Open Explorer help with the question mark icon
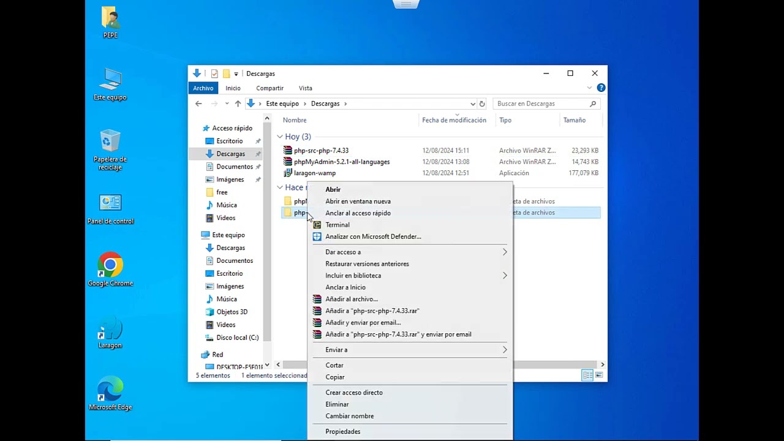The height and width of the screenshot is (441, 784). click(601, 88)
